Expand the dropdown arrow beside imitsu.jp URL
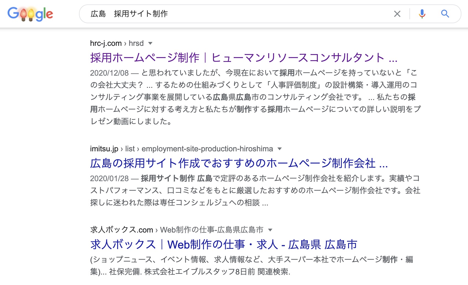The height and width of the screenshot is (285, 468). coord(280,149)
